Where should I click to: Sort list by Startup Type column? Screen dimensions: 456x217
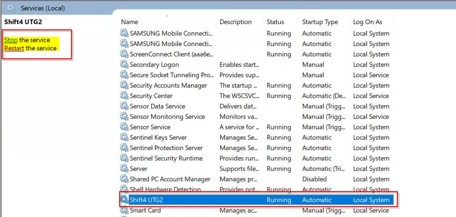(x=320, y=22)
